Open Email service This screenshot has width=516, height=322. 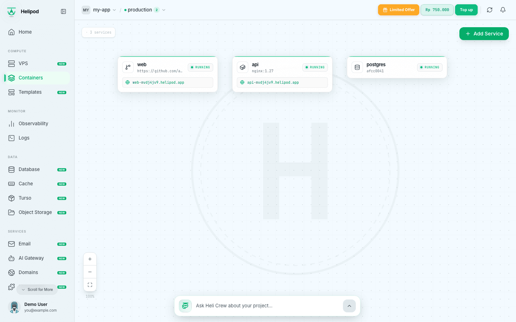(37, 244)
